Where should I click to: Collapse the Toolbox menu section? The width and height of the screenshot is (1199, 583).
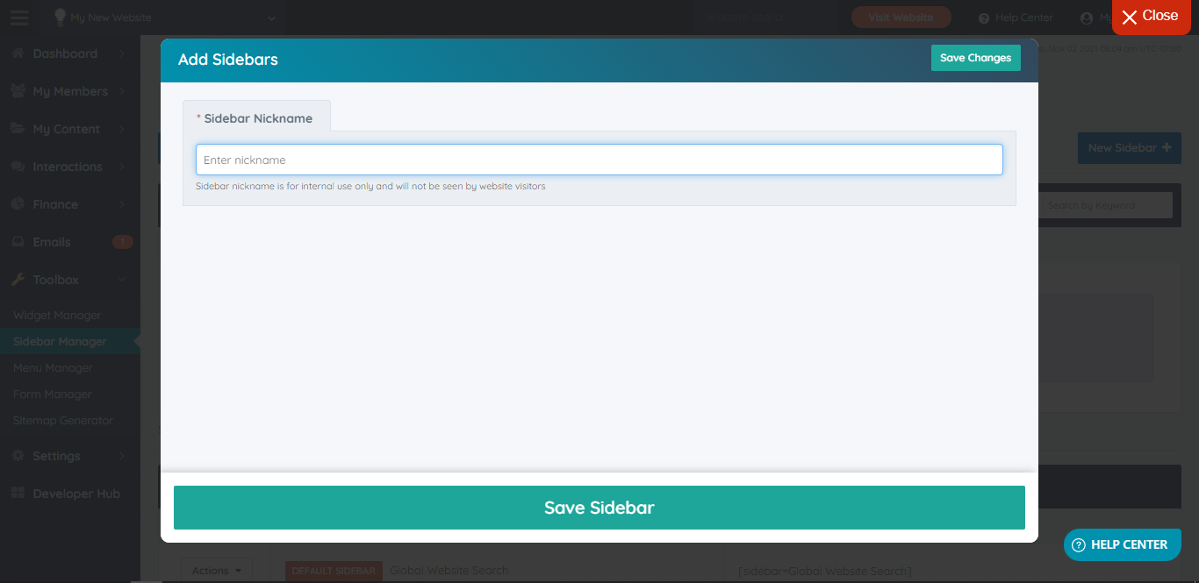point(70,280)
